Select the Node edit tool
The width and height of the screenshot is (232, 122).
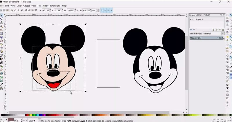[x=1, y=19]
